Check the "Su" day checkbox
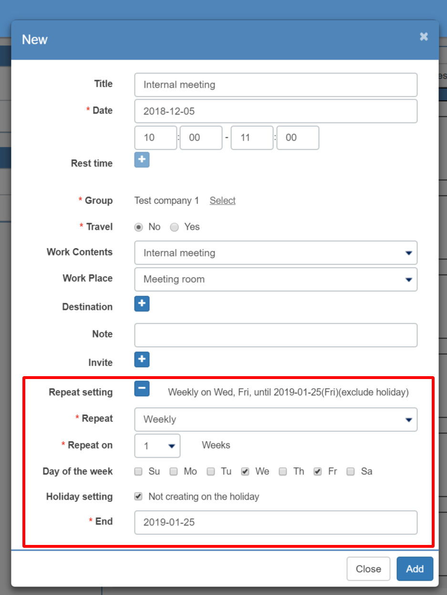 coord(138,472)
